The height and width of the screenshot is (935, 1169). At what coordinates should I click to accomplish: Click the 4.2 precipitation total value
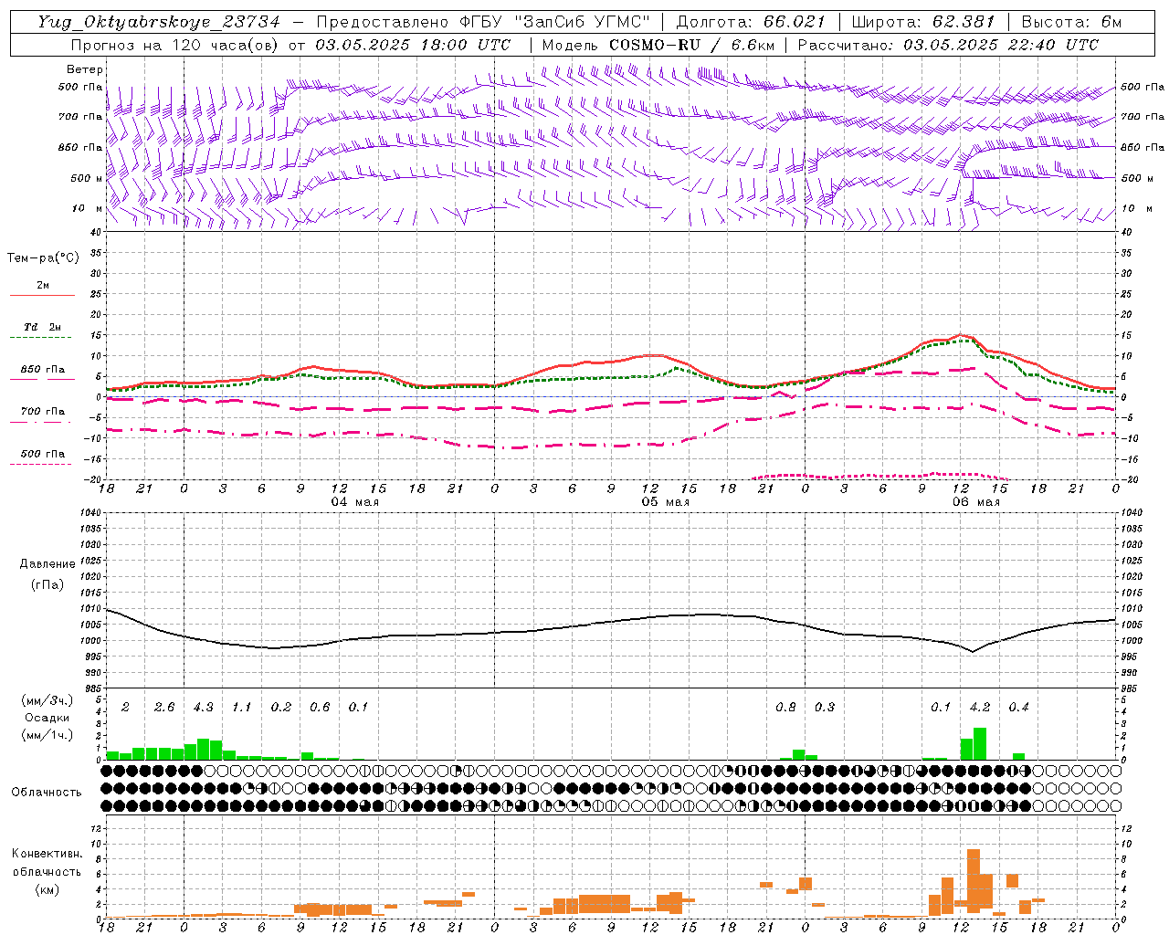(980, 708)
